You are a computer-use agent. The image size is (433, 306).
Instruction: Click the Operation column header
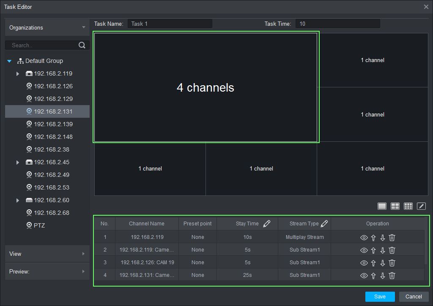[378, 224]
